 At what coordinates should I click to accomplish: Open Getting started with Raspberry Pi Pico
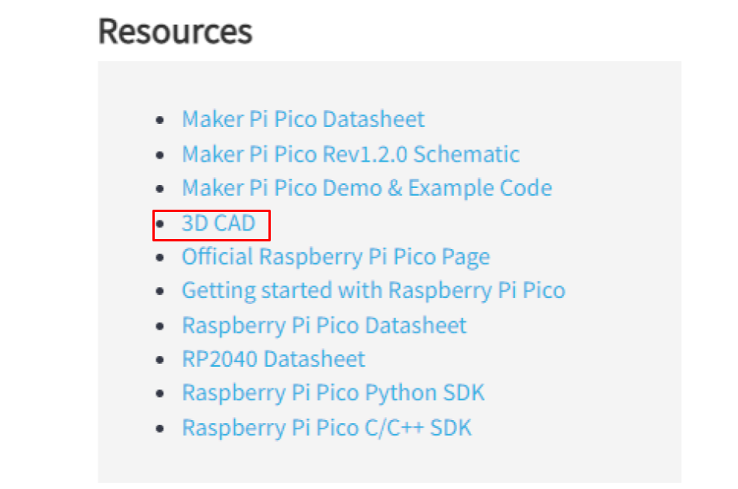373,290
